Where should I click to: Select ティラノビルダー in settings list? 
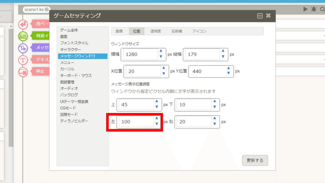click(74, 121)
